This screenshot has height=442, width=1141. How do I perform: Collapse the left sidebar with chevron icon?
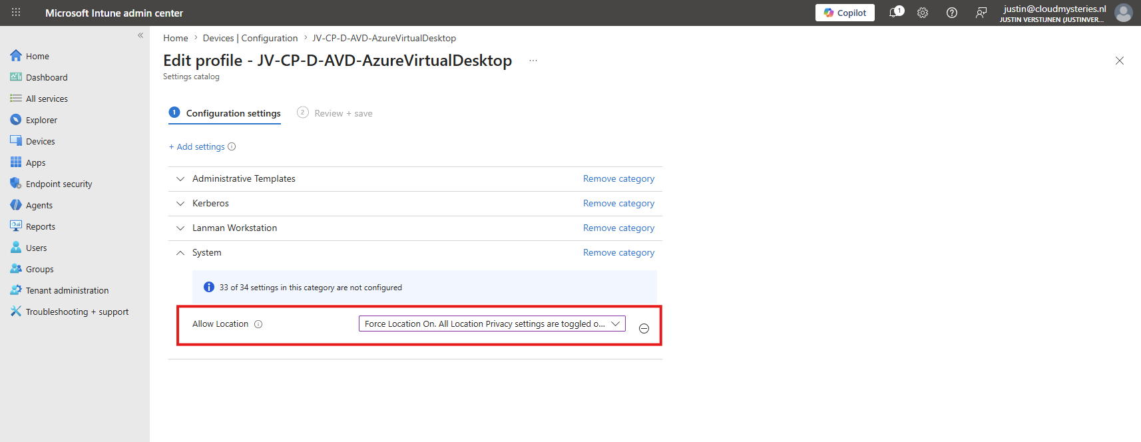(140, 35)
